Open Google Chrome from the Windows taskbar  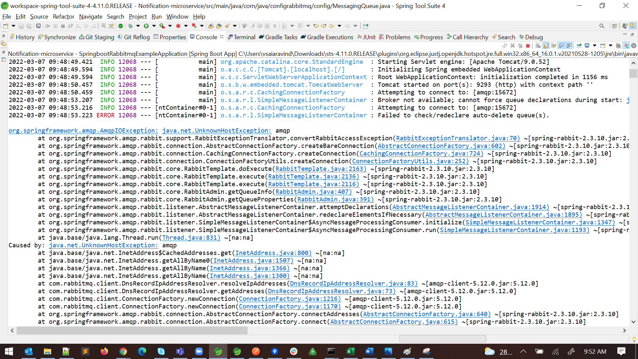click(123, 351)
